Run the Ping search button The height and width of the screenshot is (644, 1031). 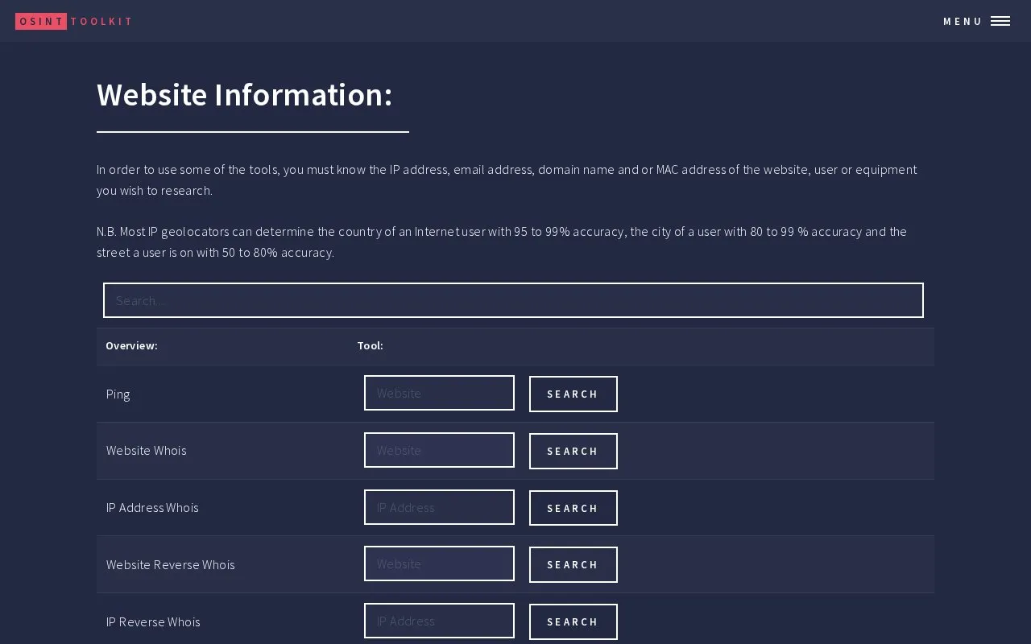573,394
